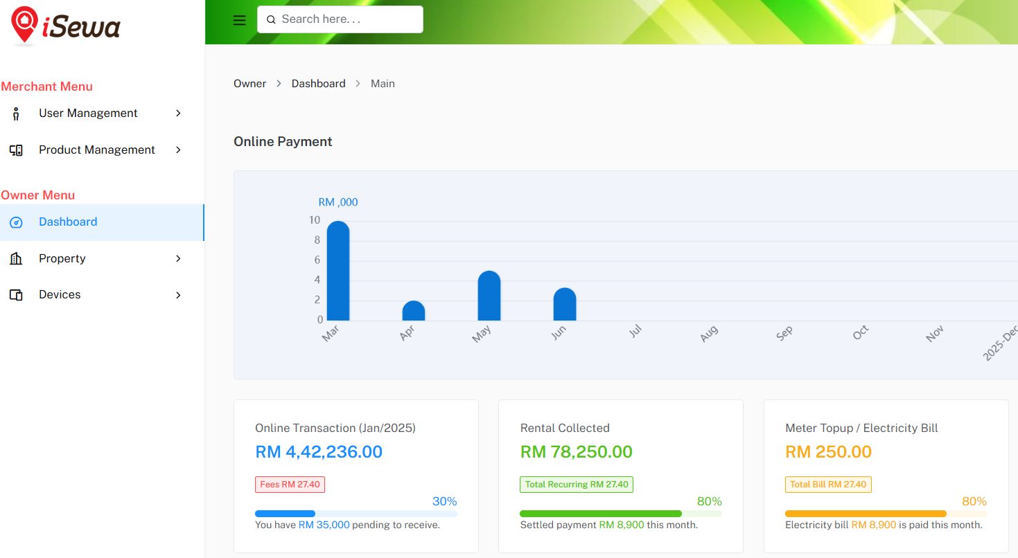1018x558 pixels.
Task: Click the Property building icon
Action: tap(16, 259)
